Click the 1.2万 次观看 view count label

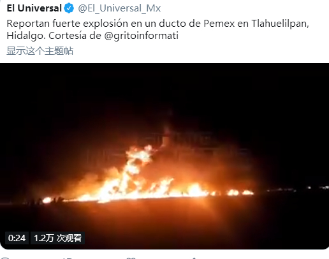point(58,238)
